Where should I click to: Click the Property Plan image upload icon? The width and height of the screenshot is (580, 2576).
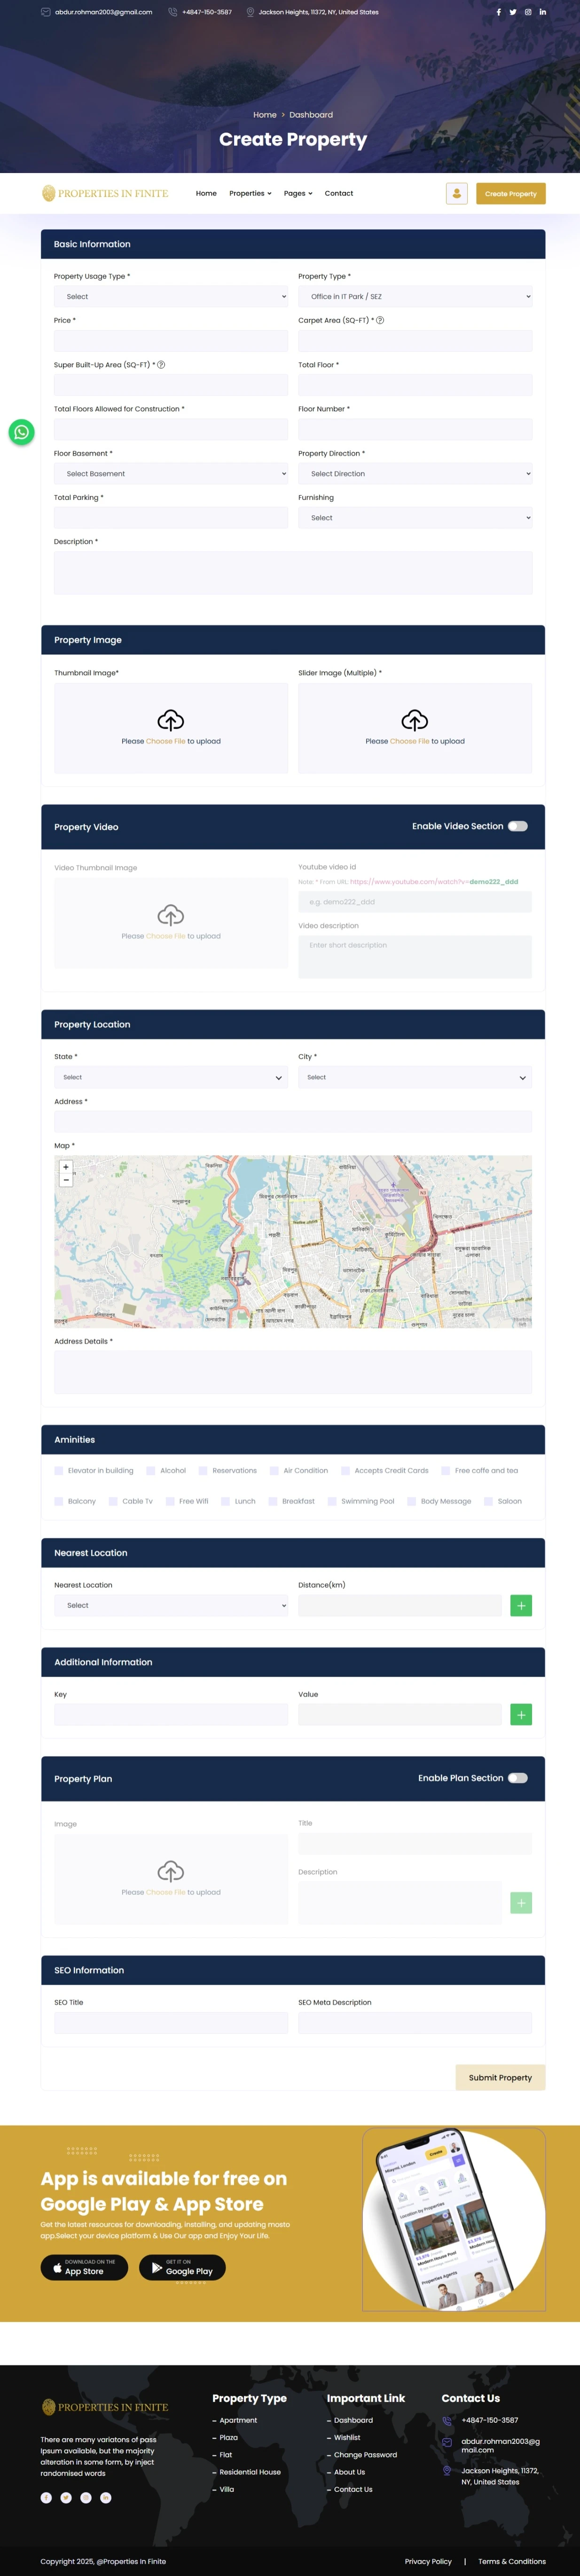(171, 1871)
